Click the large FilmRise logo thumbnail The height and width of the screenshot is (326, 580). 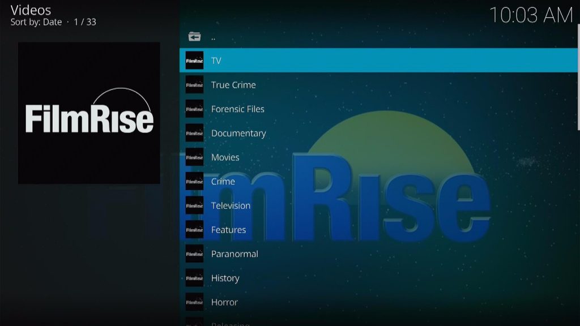tap(89, 113)
